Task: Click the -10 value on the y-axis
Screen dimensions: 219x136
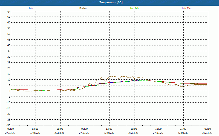Action: pyautogui.click(x=8, y=103)
